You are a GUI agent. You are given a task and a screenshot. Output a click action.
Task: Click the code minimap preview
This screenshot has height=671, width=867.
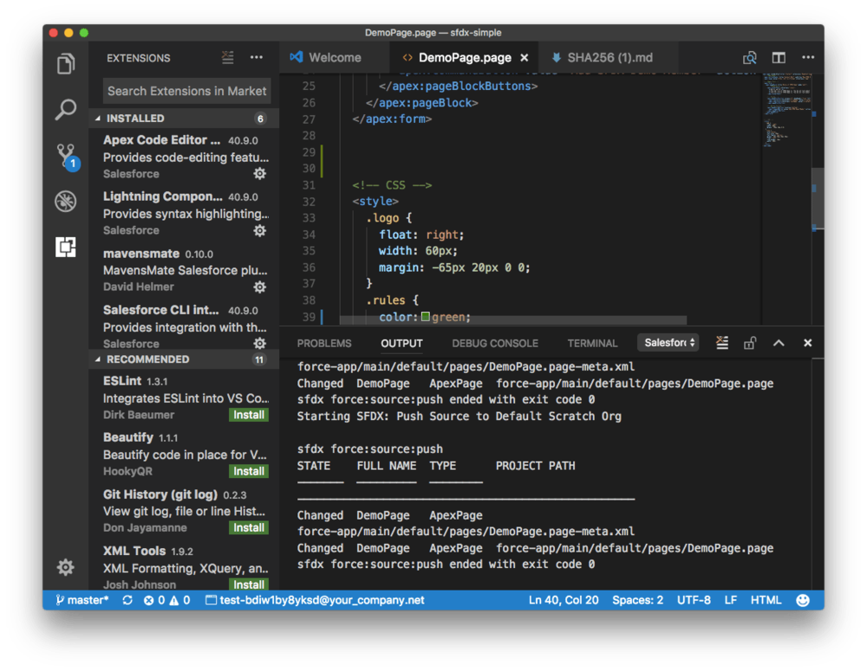click(786, 111)
